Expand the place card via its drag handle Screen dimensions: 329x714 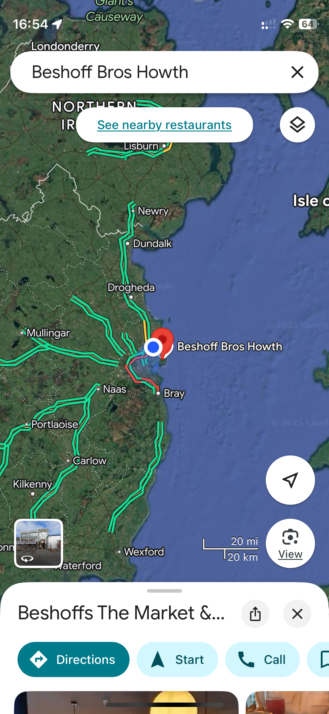(164, 591)
